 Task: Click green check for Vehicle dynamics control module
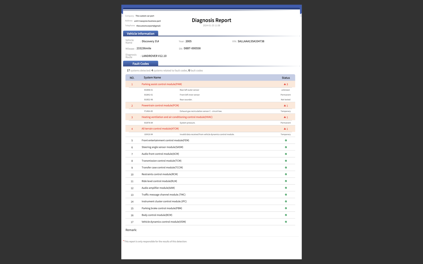click(286, 222)
